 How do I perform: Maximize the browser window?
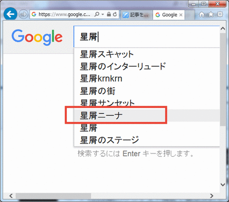click(x=204, y=4)
